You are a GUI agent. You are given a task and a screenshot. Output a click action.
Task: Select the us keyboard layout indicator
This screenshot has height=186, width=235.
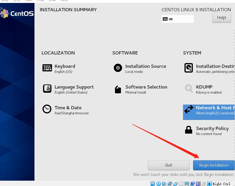[177, 19]
